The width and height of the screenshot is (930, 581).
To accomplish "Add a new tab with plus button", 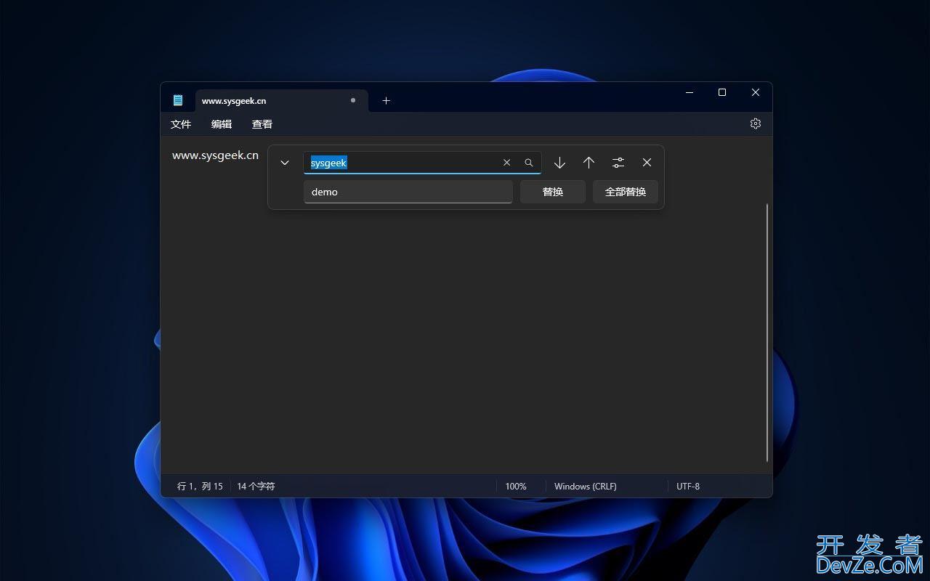I will [x=387, y=100].
